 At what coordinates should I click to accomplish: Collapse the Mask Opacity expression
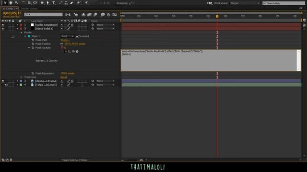pos(29,48)
